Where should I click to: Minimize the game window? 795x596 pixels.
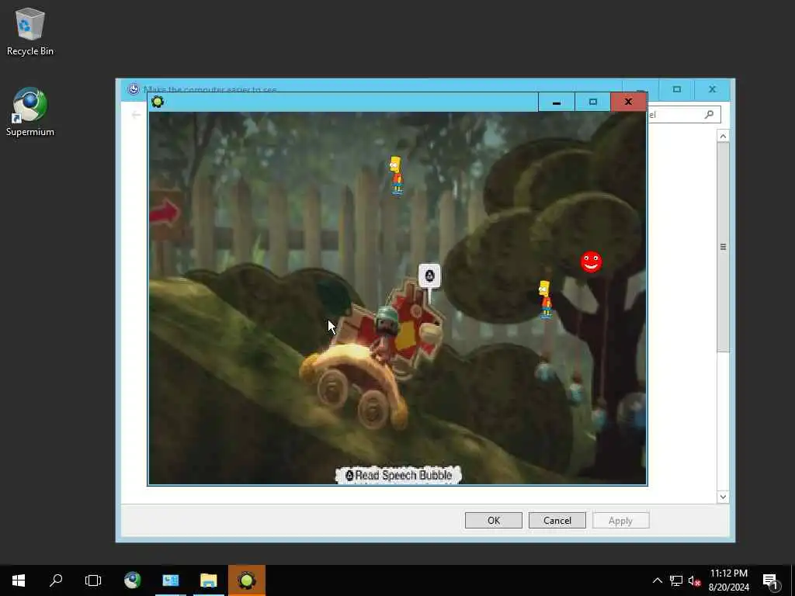tap(556, 102)
